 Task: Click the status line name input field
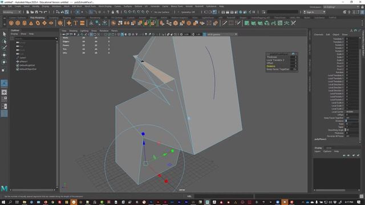pos(283,12)
